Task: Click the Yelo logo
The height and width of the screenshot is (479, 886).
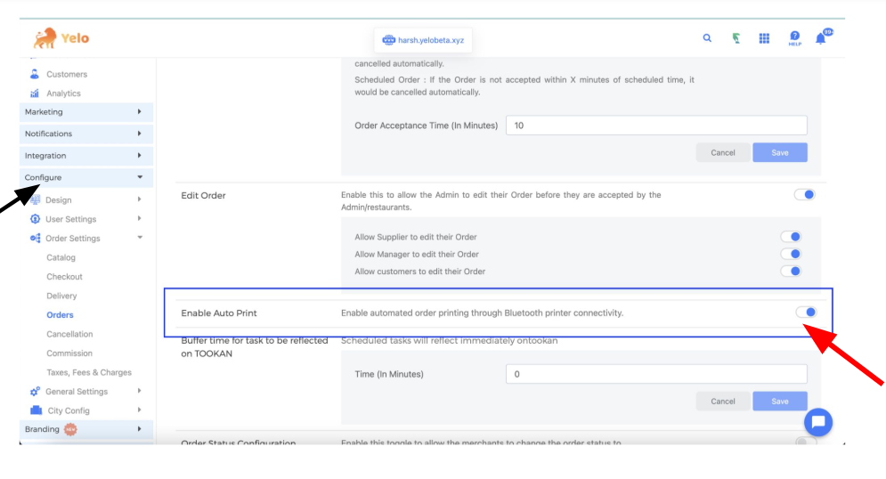Action: pos(61,38)
